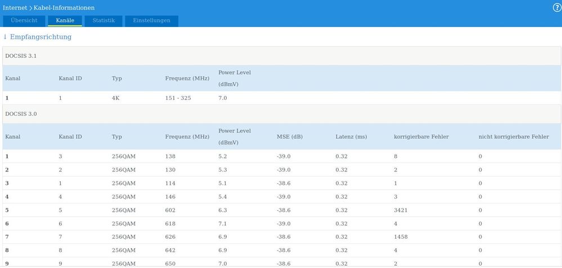This screenshot has width=562, height=268.
Task: Click 256QAM type in 602 MHz row
Action: [124, 210]
